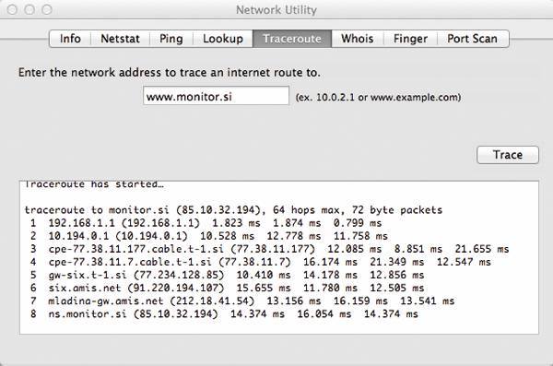Click hop 1 line 192.168.1.1
The image size is (553, 366).
(206, 223)
